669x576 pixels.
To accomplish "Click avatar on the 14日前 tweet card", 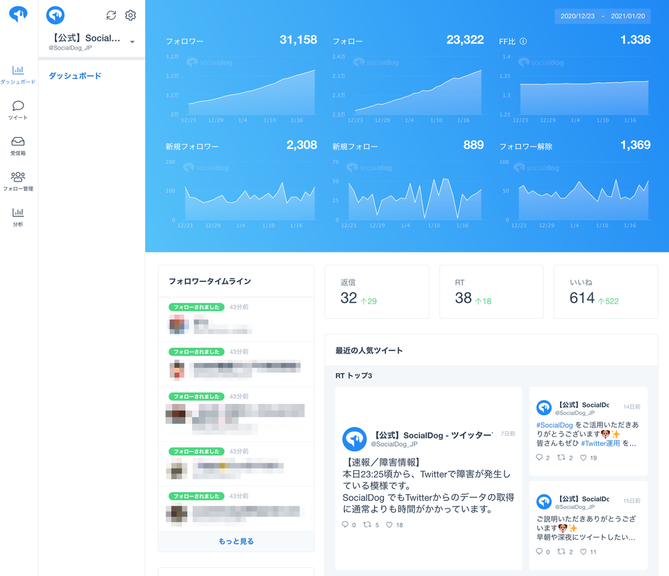I will tap(544, 408).
